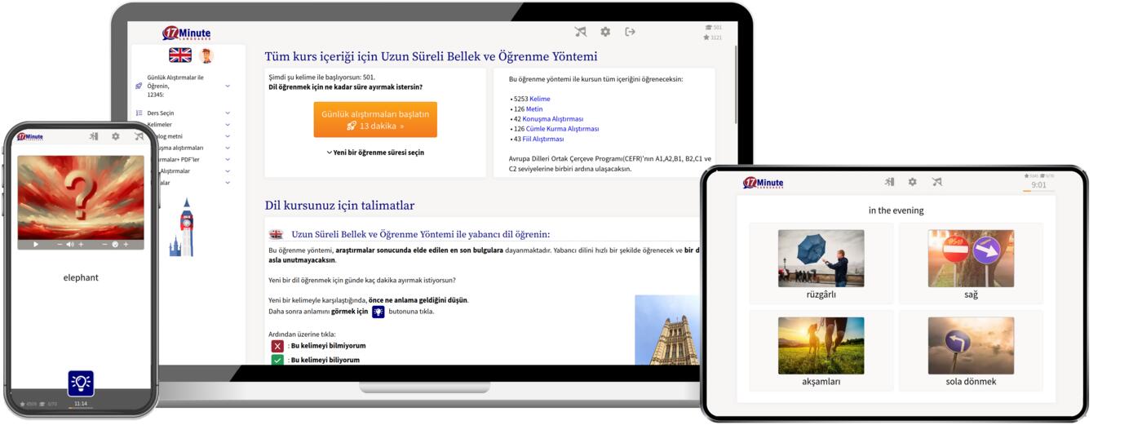This screenshot has width=1142, height=434.
Task: Open the Fiil Alıştırması link
Action: (543, 139)
